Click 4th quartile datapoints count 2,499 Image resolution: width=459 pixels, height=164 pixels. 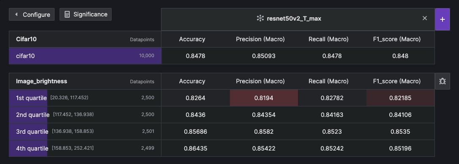pyautogui.click(x=148, y=148)
